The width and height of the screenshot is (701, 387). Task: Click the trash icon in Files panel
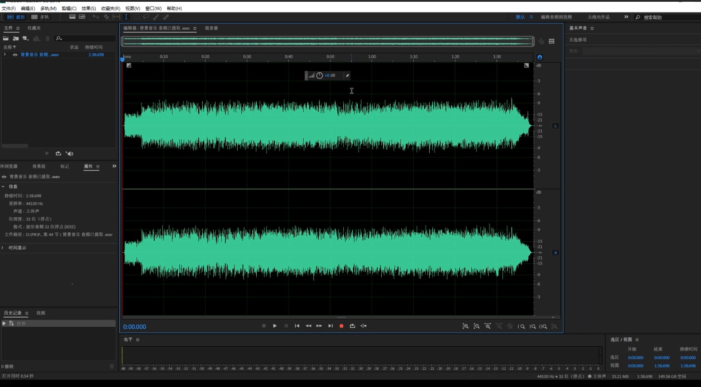47,39
